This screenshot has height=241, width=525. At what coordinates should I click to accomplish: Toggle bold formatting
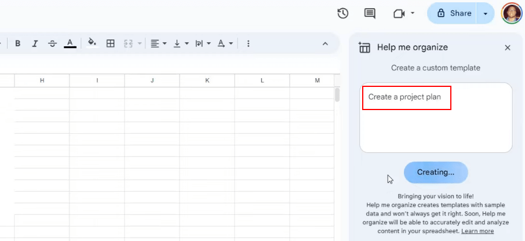tap(18, 43)
